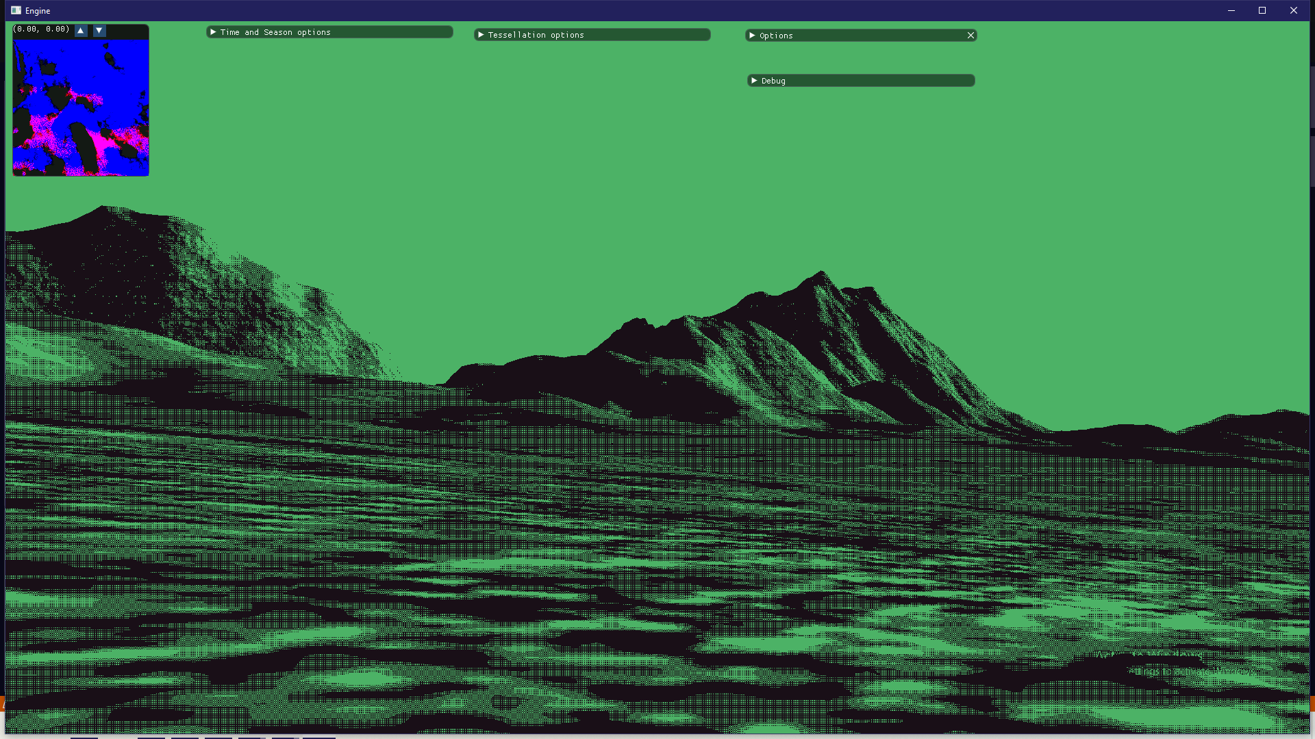This screenshot has width=1315, height=739.
Task: Maximize the Engine window
Action: pos(1262,10)
